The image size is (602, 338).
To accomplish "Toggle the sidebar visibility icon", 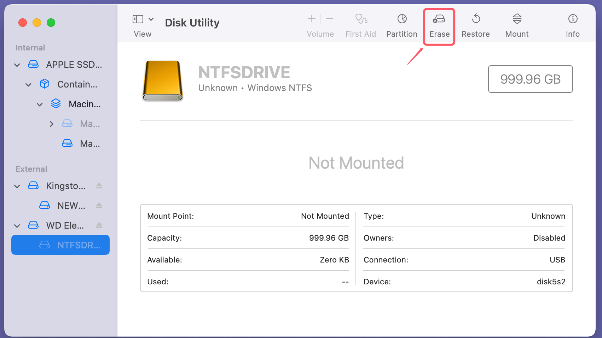I will click(x=138, y=19).
